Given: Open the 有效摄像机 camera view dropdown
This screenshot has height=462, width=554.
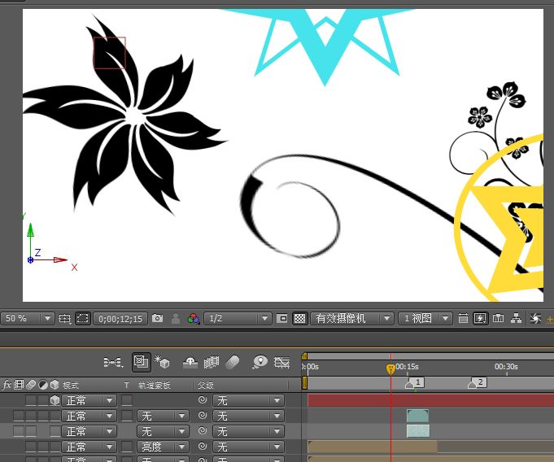Looking at the screenshot, I should (x=352, y=319).
